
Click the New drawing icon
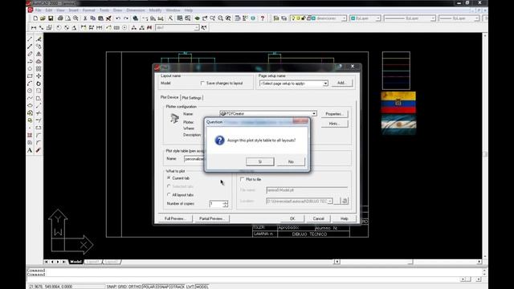35,18
